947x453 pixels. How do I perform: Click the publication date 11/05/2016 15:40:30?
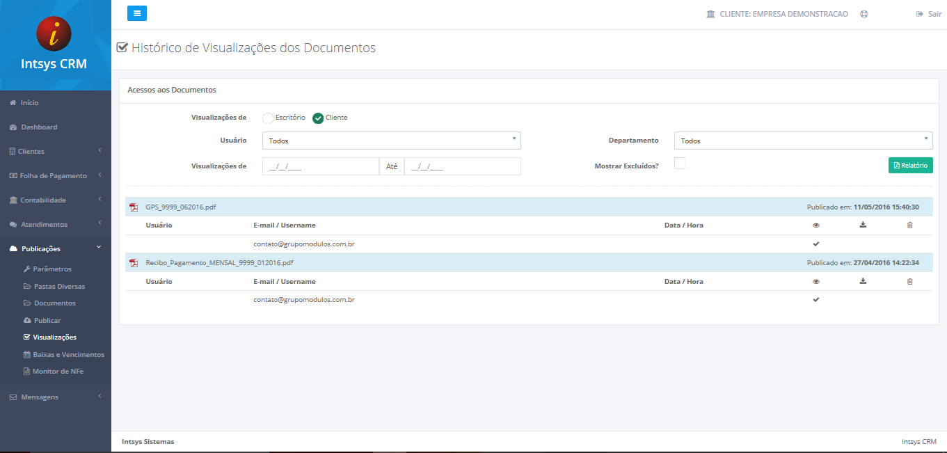tap(886, 207)
